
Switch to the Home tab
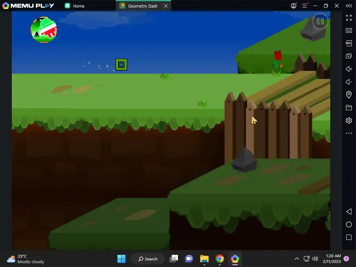75,6
